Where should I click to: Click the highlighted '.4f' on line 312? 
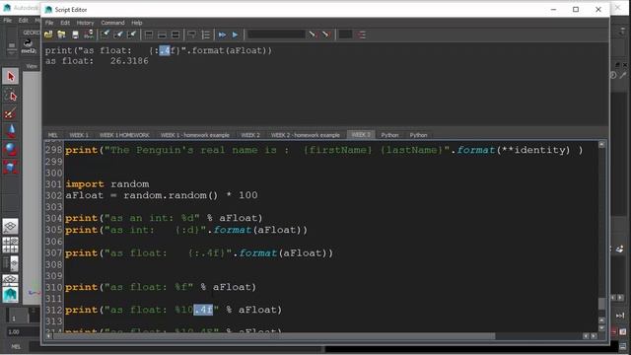[x=203, y=310]
